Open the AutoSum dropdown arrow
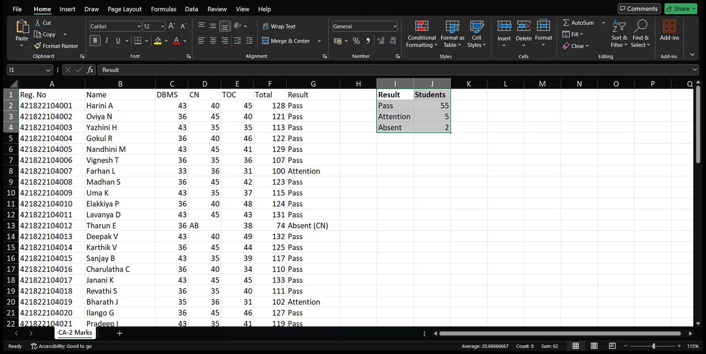Image resolution: width=706 pixels, height=354 pixels. 603,23
